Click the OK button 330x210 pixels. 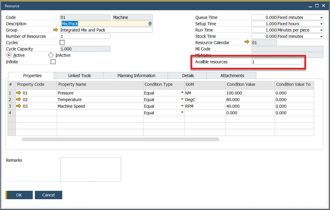[x=19, y=195]
